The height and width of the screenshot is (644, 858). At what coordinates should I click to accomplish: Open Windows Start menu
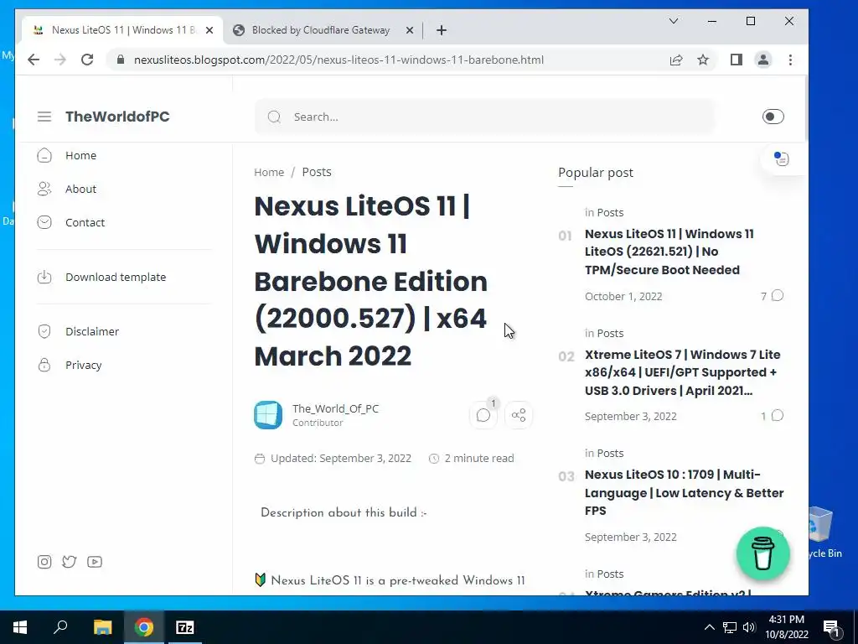(20, 627)
